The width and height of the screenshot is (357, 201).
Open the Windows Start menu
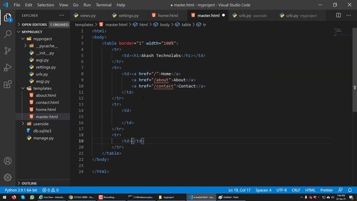4,197
